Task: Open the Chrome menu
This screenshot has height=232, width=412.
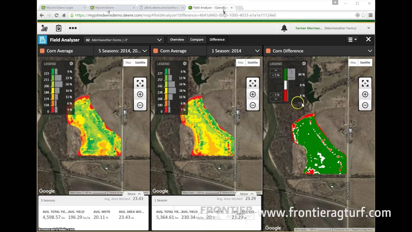Action: [x=370, y=15]
